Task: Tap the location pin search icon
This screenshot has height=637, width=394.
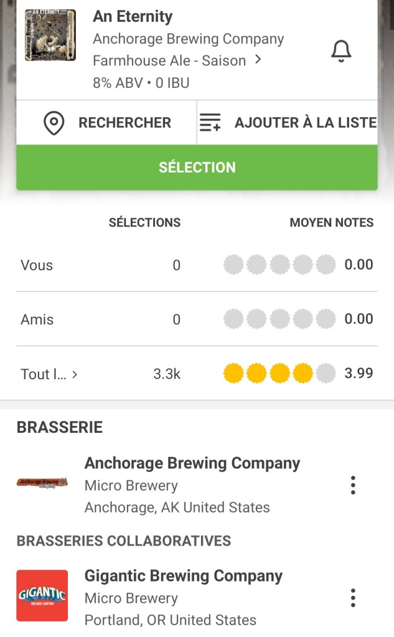Action: tap(54, 123)
